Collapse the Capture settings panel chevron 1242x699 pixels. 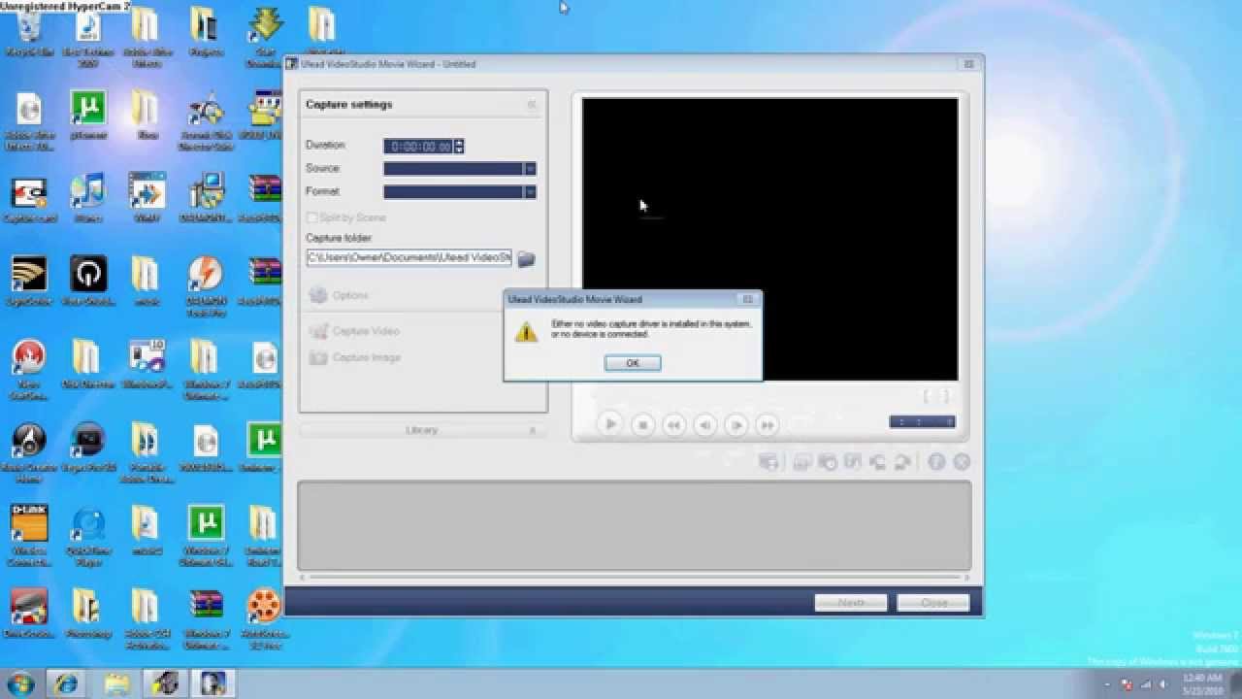(532, 104)
